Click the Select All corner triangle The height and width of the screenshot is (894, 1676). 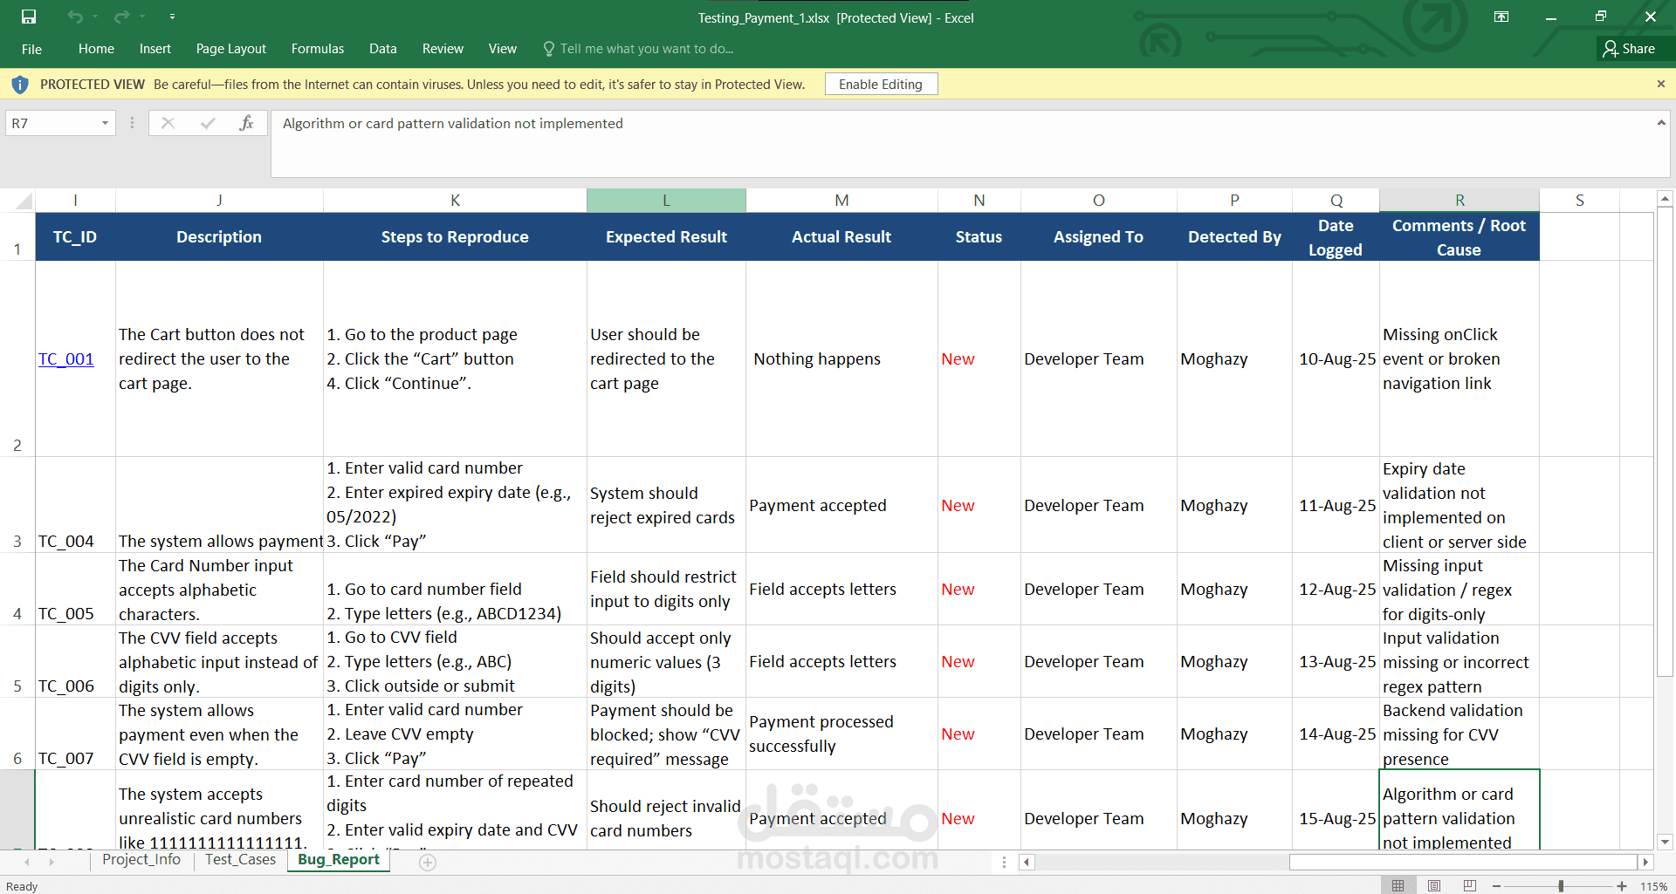24,201
